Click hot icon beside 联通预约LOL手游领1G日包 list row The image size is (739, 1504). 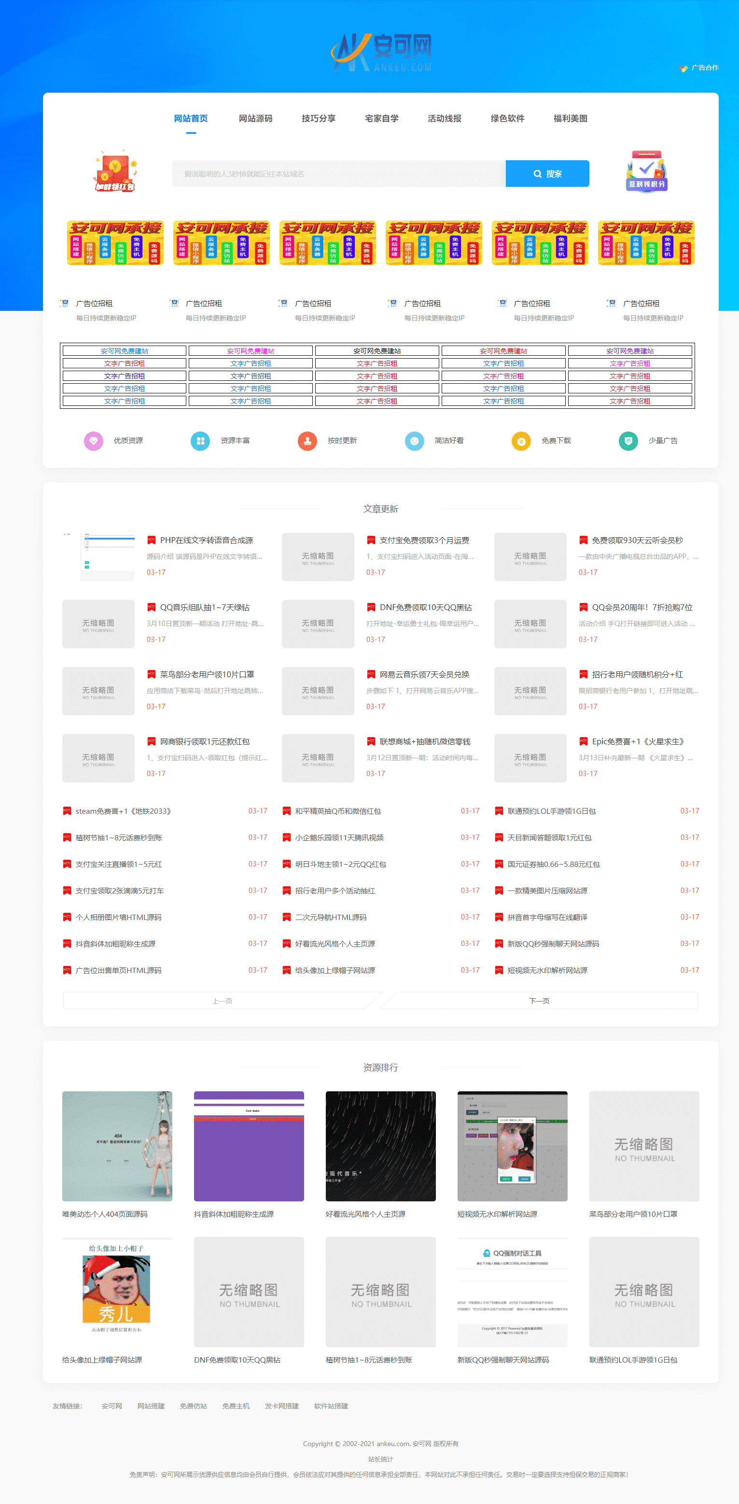[499, 811]
